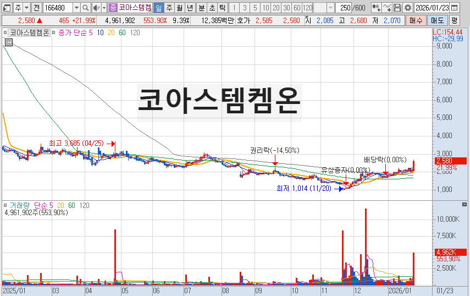The height and width of the screenshot is (296, 470).
Task: Open the 주 market type dropdown arrow
Action: pos(27,8)
